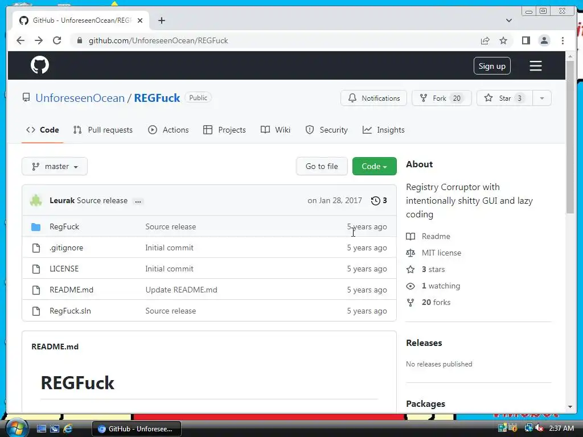Open the Releases heading link
This screenshot has width=583, height=437.
[x=424, y=343]
